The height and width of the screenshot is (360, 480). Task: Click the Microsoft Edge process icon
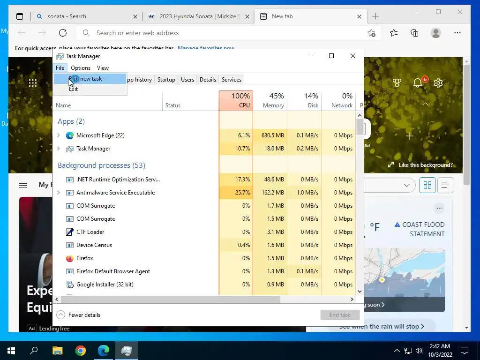click(70, 135)
